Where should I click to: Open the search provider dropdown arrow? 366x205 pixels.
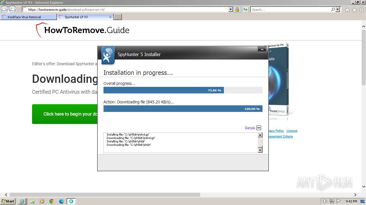338,10
